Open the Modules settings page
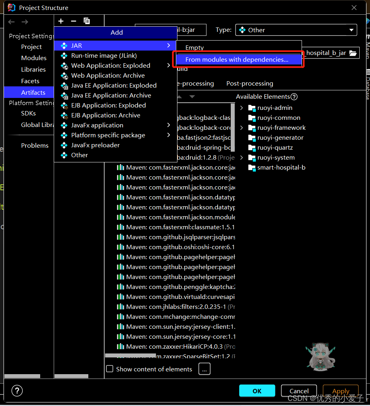Image resolution: width=370 pixels, height=406 pixels. (x=34, y=58)
